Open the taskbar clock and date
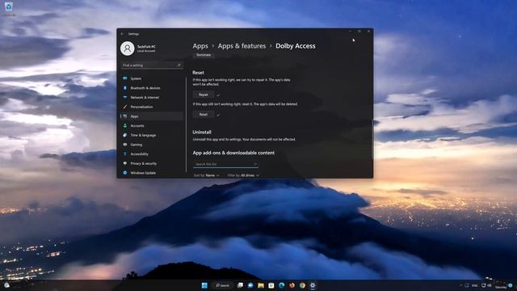This screenshot has height=291, width=517. (x=501, y=286)
